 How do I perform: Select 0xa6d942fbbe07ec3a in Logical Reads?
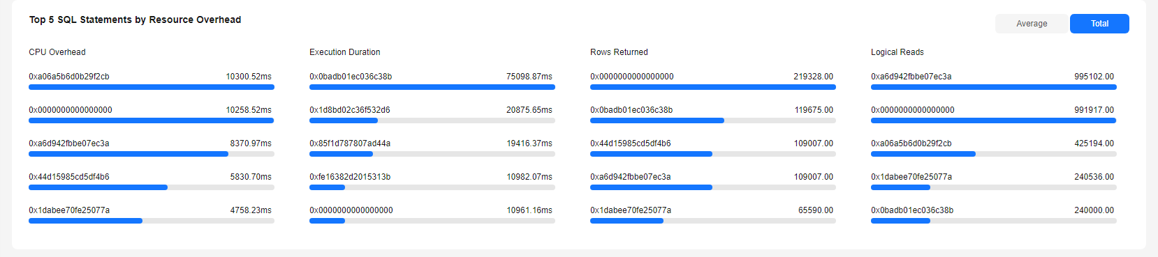coord(911,77)
